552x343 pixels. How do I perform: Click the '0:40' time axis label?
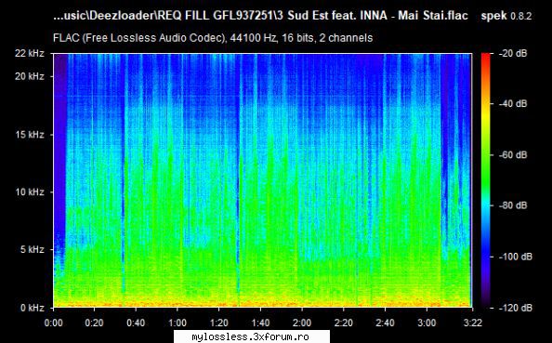click(136, 323)
